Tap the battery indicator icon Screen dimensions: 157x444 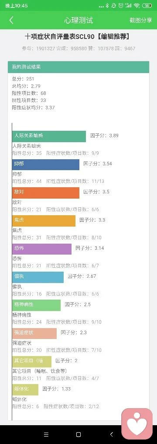click(x=147, y=5)
